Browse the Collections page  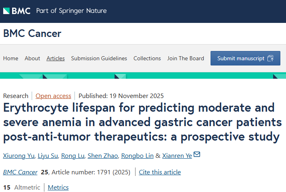(147, 58)
